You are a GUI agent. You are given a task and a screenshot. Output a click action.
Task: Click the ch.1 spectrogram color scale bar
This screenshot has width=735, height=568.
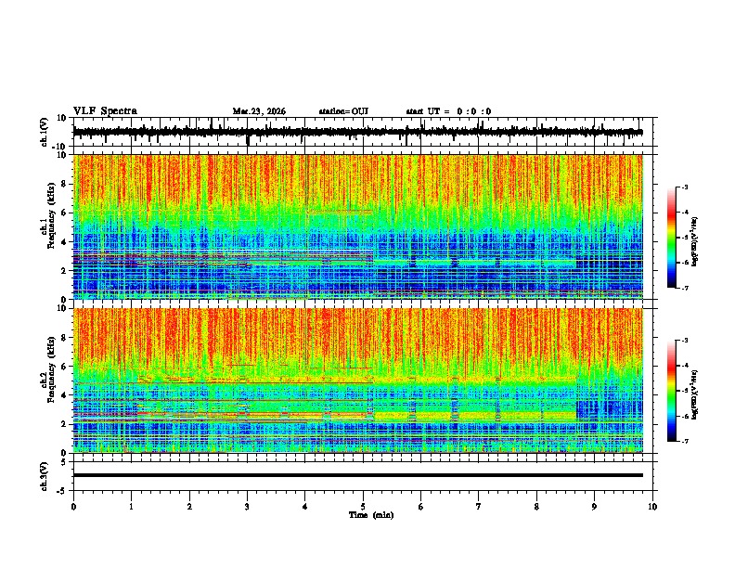coord(672,238)
